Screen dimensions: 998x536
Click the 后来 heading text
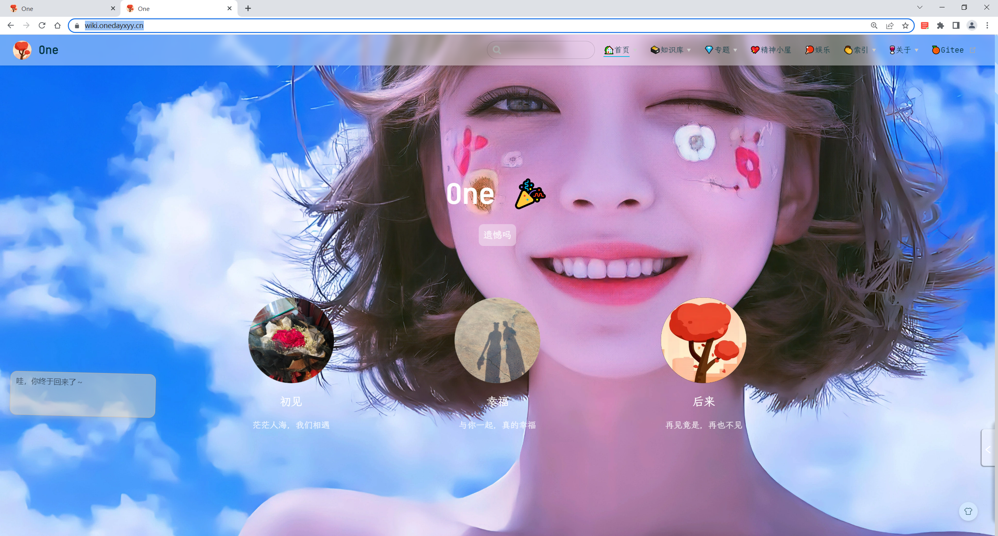click(704, 401)
